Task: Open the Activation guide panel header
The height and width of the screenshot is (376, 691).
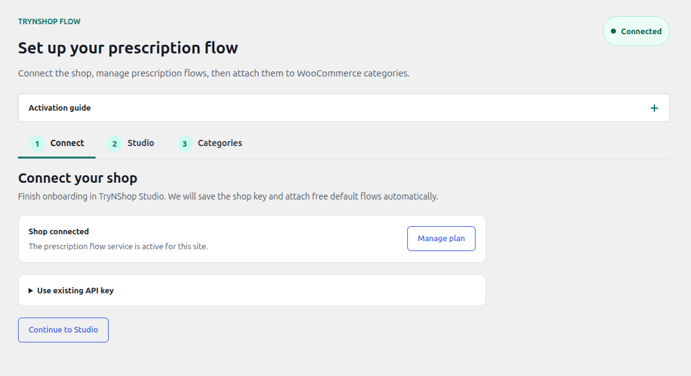Action: click(x=344, y=108)
